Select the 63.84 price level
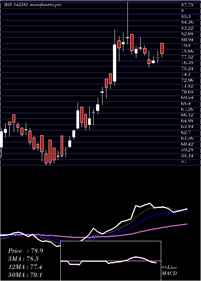Viewport: 201px width, 281px height. (x=187, y=127)
